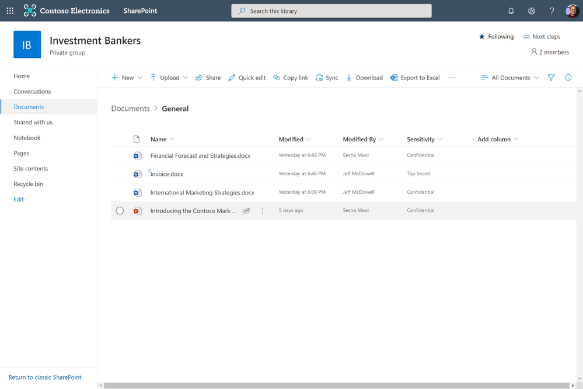Open Notebook in the left navigation

[27, 138]
